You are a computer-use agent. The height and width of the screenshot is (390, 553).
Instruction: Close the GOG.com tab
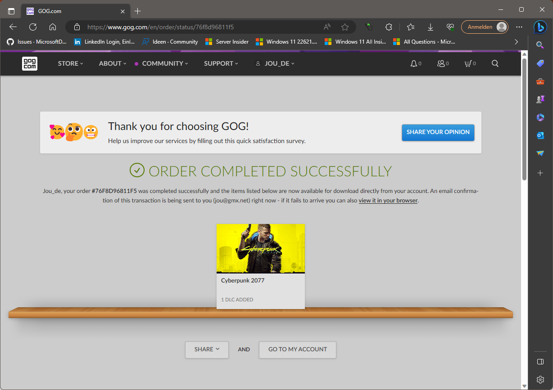click(122, 11)
